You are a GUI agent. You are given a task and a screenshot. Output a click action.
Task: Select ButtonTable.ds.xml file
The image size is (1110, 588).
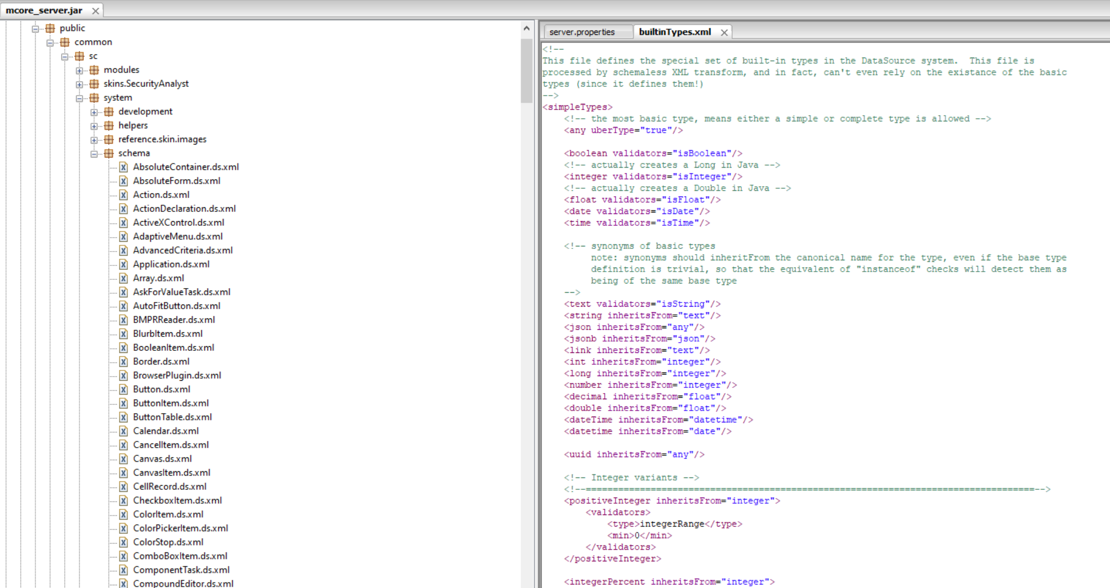[x=172, y=417]
